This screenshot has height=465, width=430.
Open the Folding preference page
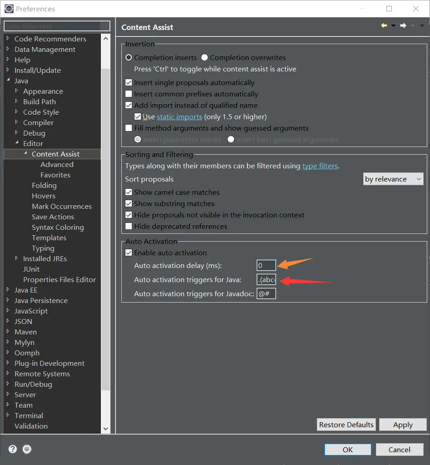44,185
